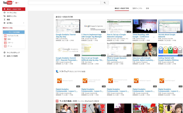183x113 pixels.
Task: Switch to the top 登録チャンネル tab
Action: pos(137,9)
